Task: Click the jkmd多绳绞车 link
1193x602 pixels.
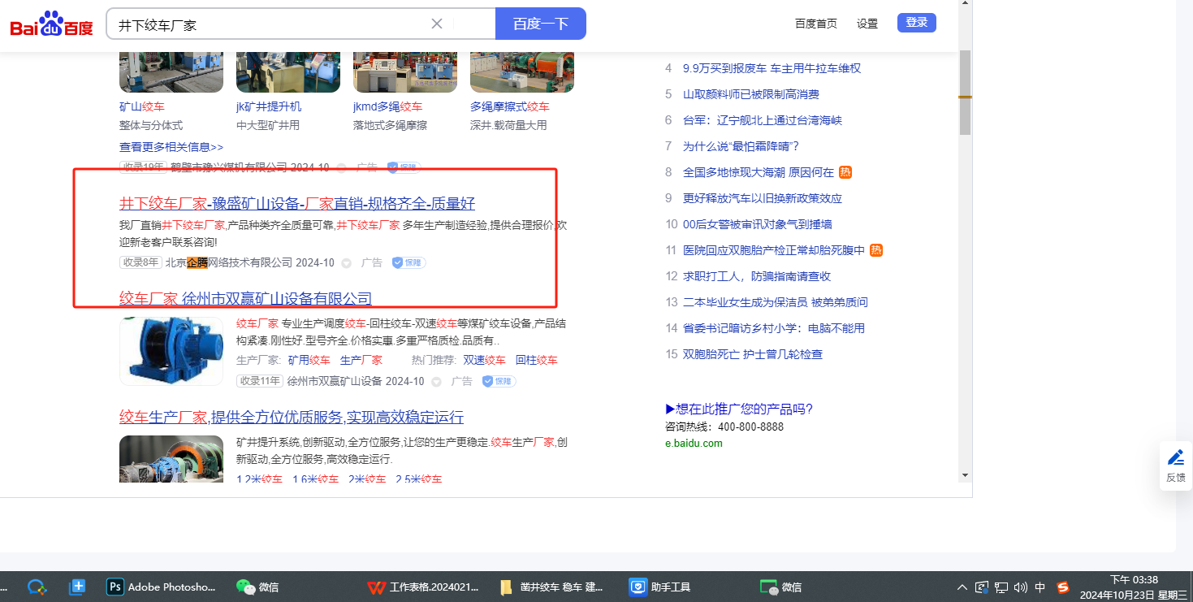Action: pos(388,107)
